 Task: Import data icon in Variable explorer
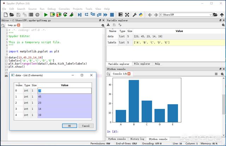(108, 25)
